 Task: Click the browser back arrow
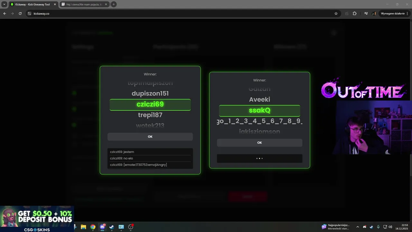click(x=5, y=14)
